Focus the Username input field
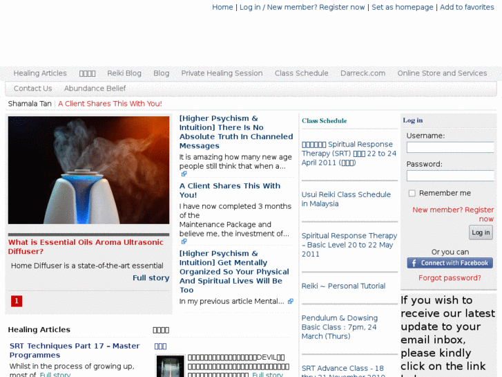 click(x=450, y=147)
